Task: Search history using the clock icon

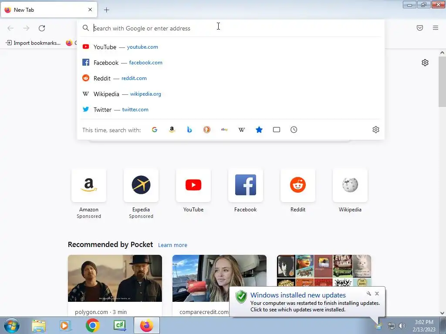Action: [x=294, y=130]
